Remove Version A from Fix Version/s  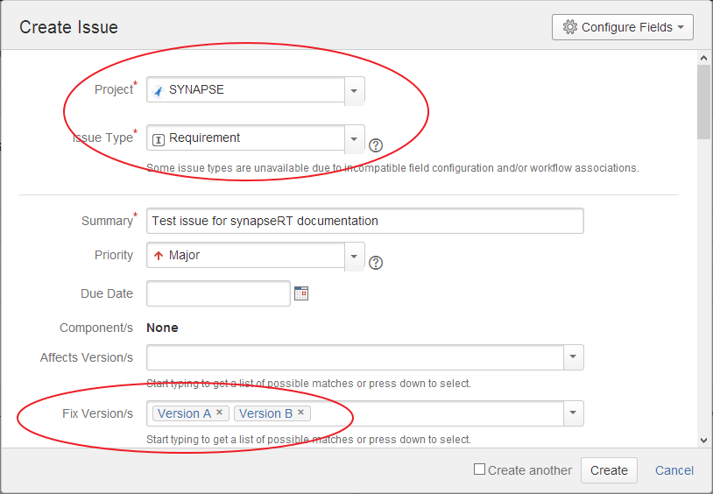219,413
